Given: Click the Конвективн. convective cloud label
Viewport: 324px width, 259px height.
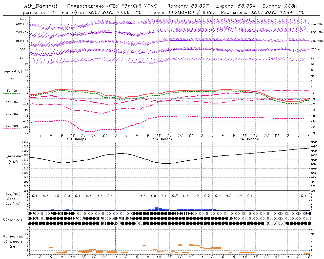Looking at the screenshot, I should tap(13, 236).
